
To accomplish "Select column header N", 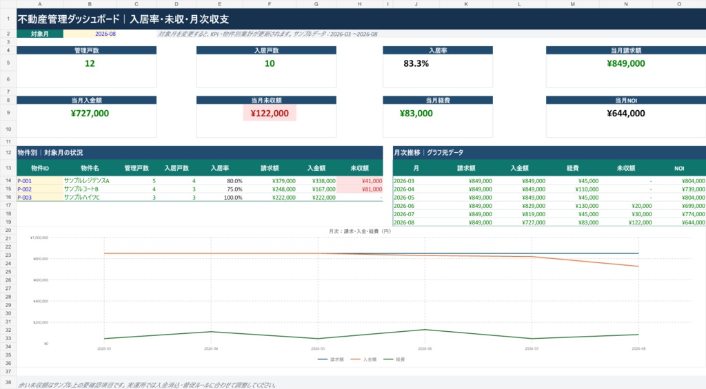I will point(626,4).
